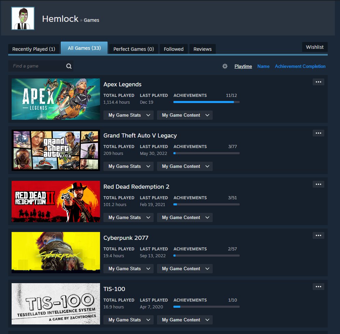The width and height of the screenshot is (340, 334).
Task: Sort by Achievement Completion
Action: pyautogui.click(x=300, y=66)
